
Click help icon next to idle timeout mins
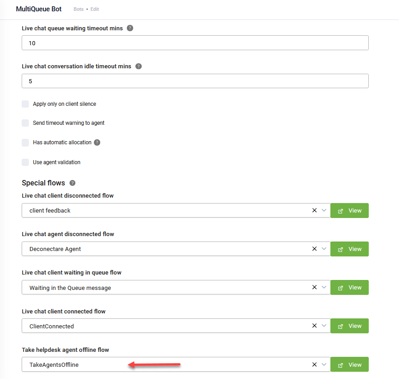tap(139, 66)
